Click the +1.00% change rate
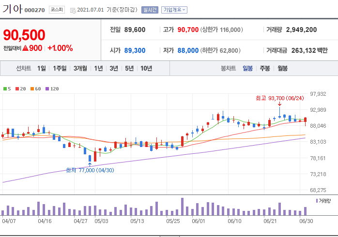Screen dimensions: 338x237 click(x=60, y=48)
